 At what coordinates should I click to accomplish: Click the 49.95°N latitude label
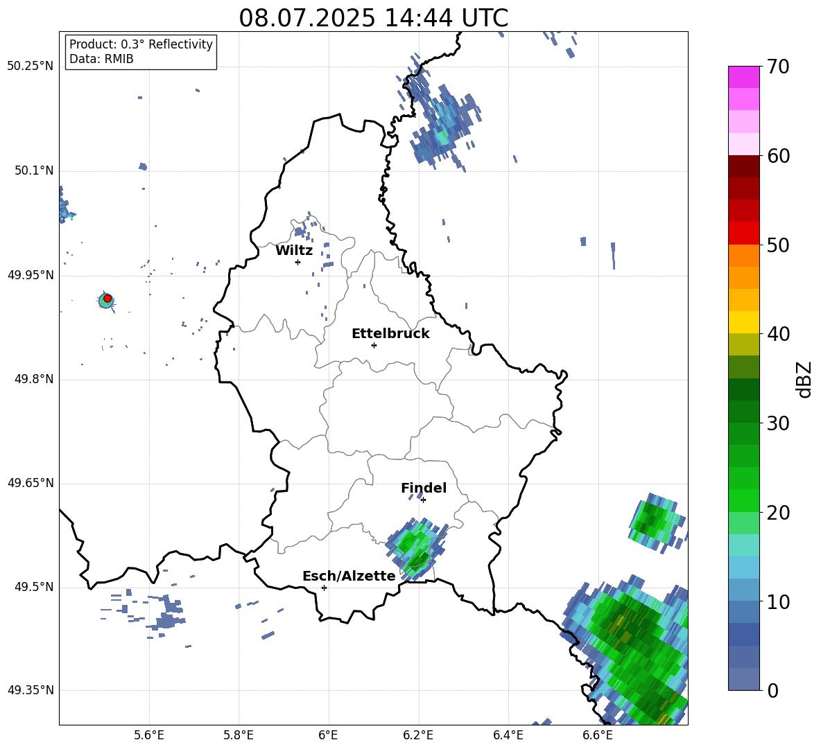pyautogui.click(x=31, y=274)
